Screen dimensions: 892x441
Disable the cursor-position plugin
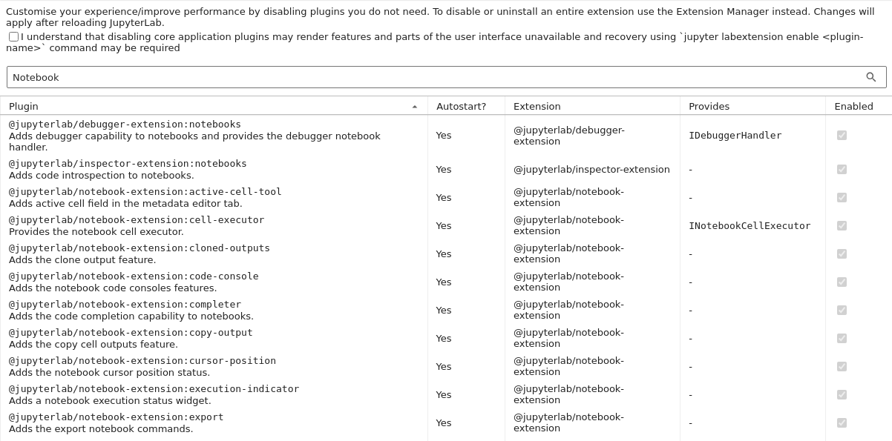(x=842, y=366)
